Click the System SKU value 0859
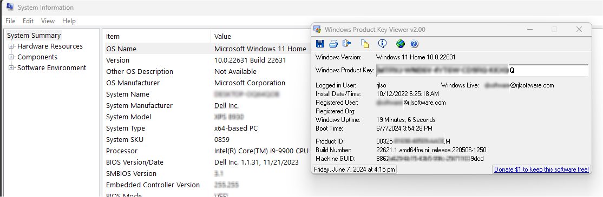This screenshot has width=603, height=197. pyautogui.click(x=222, y=139)
